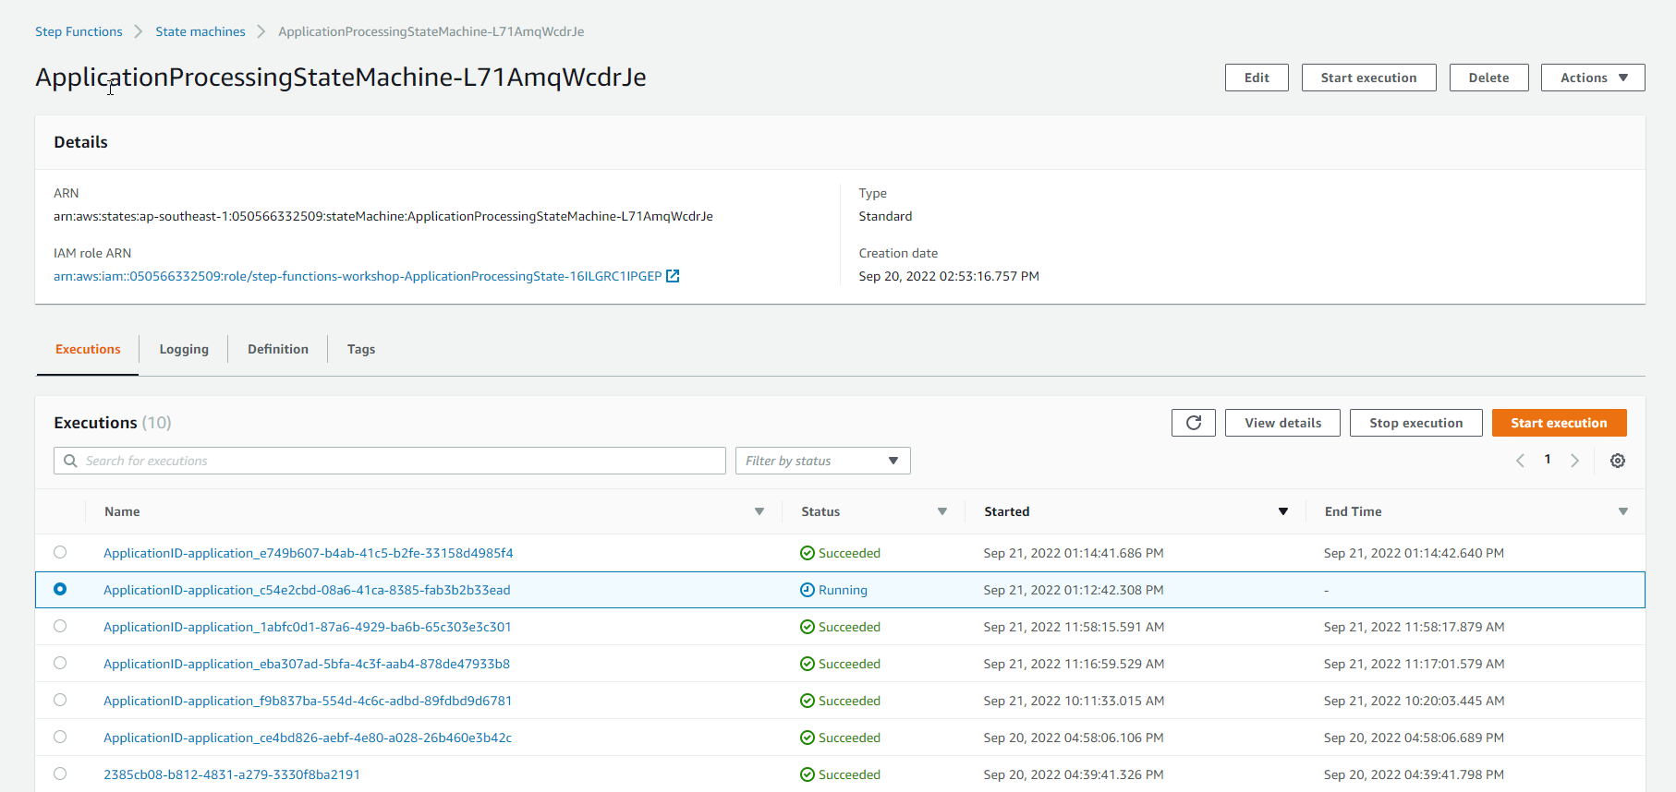
Task: Focus the Search for executions field
Action: click(x=390, y=461)
